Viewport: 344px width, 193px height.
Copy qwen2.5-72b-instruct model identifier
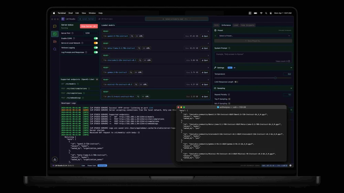click(x=132, y=36)
